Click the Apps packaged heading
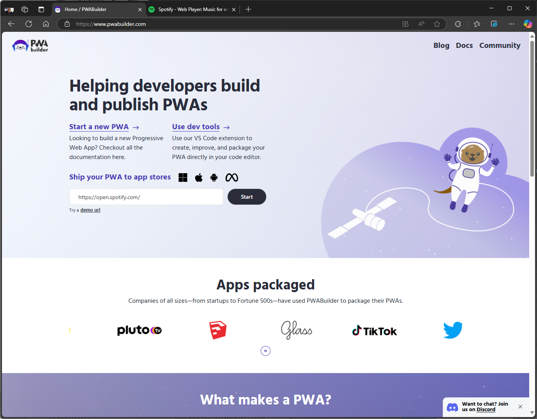Image resolution: width=537 pixels, height=419 pixels. tap(266, 285)
